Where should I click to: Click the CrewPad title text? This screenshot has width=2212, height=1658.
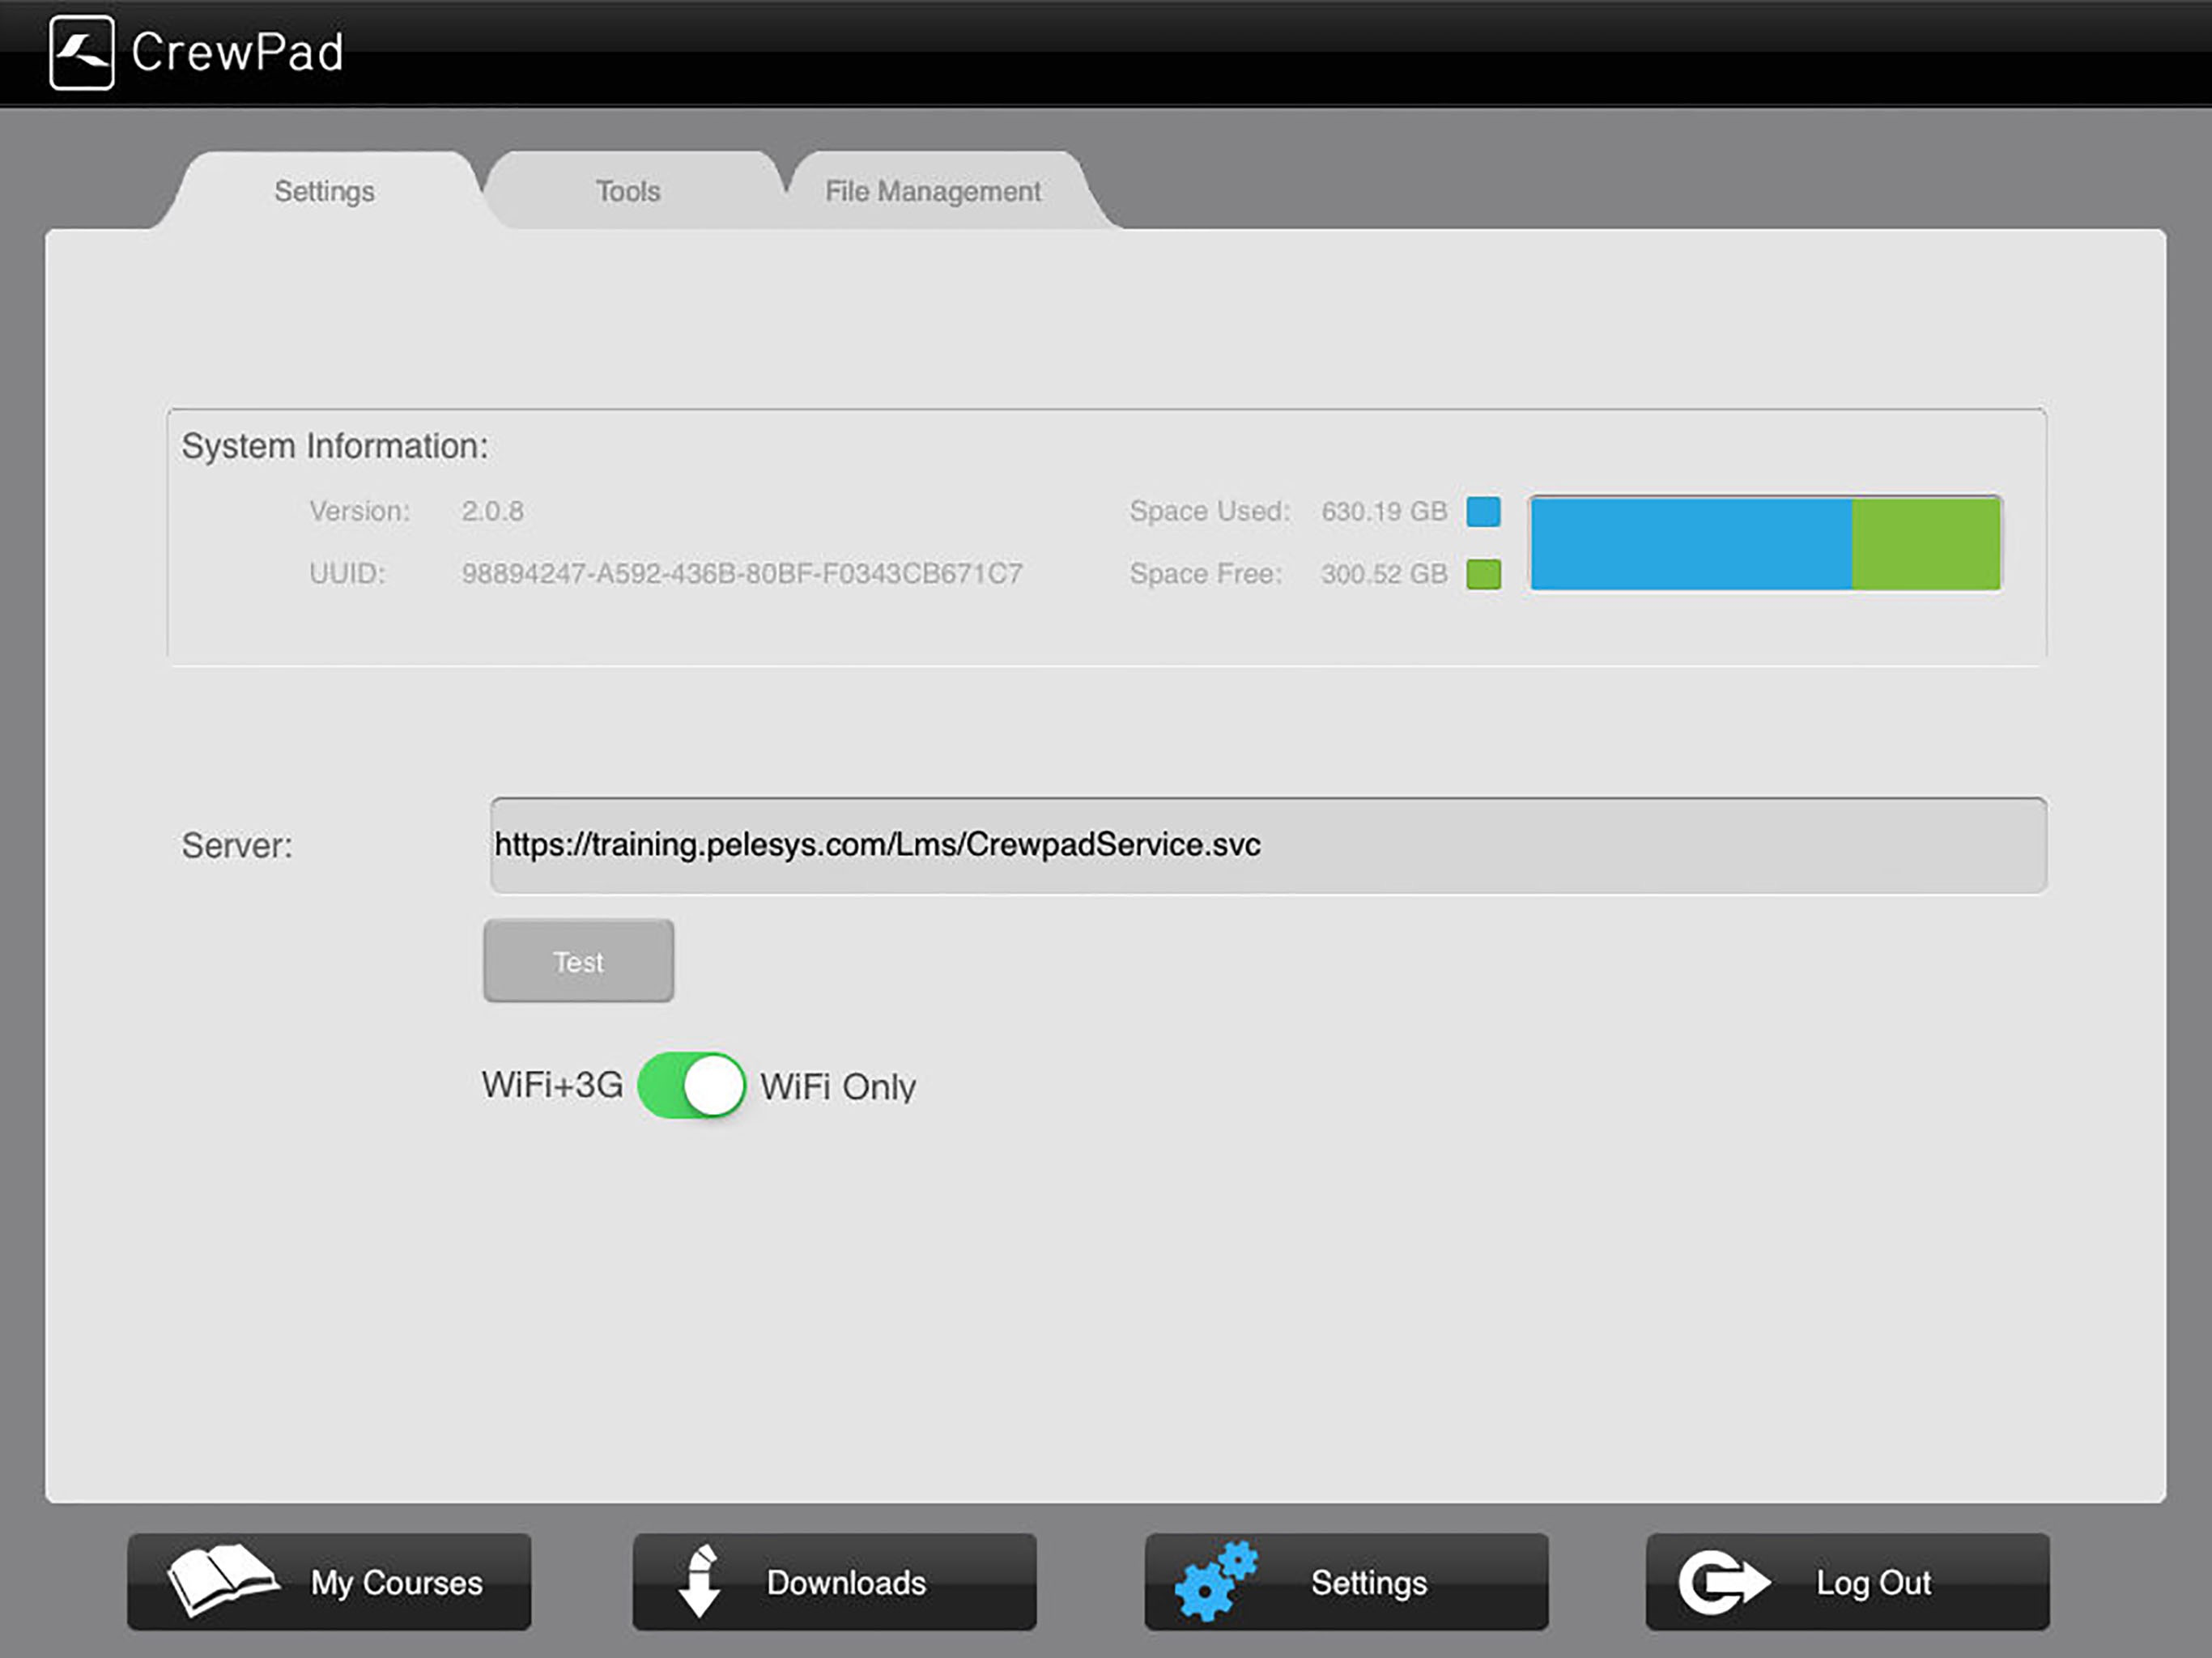click(237, 52)
